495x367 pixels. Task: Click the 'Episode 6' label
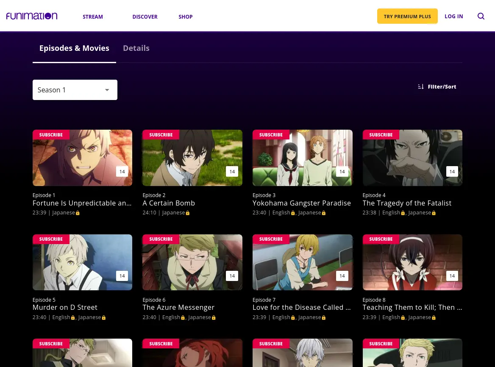click(154, 300)
